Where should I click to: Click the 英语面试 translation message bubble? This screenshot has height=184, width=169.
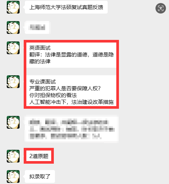[x=71, y=55]
